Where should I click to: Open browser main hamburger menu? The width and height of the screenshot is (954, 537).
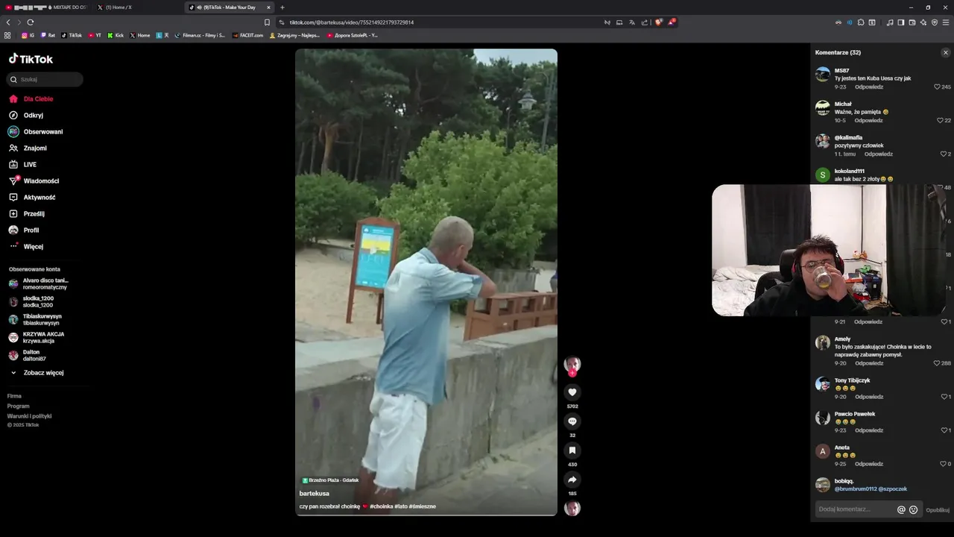point(946,22)
